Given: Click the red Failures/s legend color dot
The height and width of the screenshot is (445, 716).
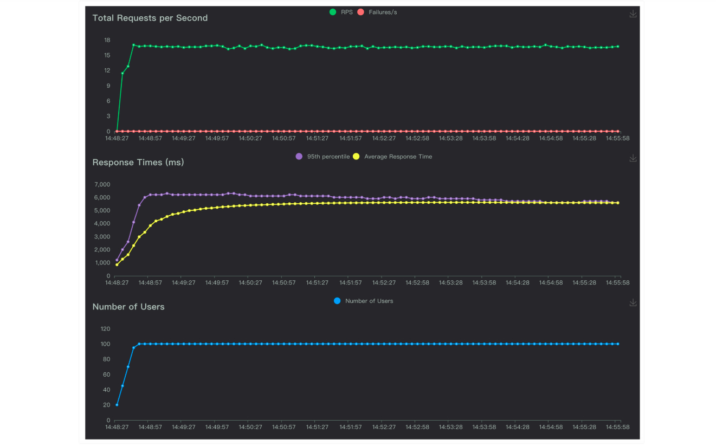Looking at the screenshot, I should (x=361, y=12).
